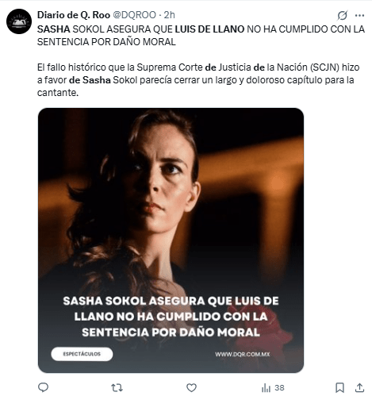372x400 pixels.
Task: Open the three-dot more options menu
Action: coord(359,15)
